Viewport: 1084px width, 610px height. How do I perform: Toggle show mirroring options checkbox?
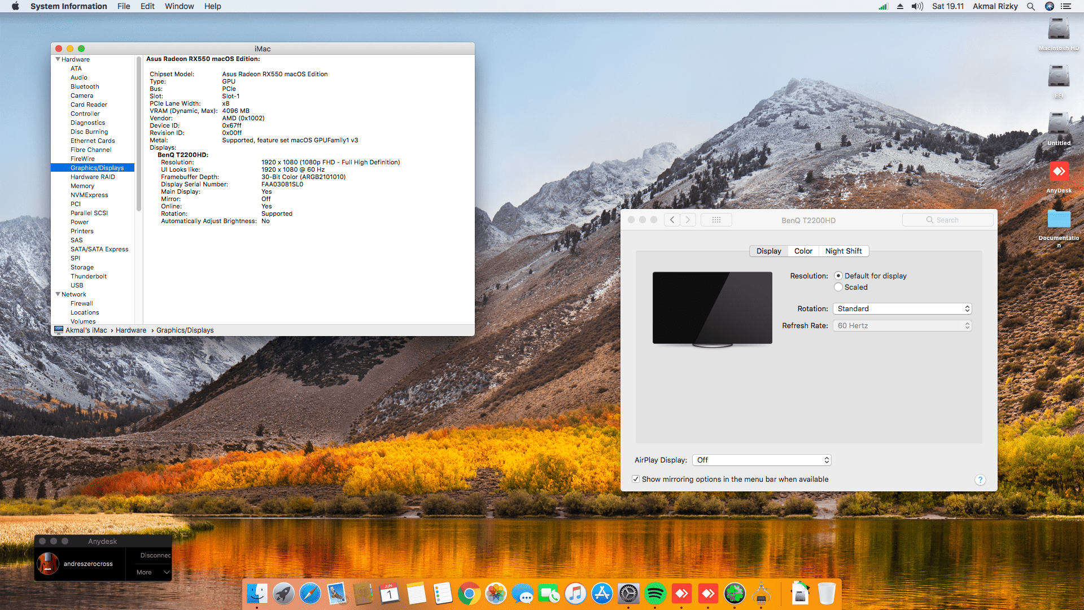pyautogui.click(x=636, y=480)
